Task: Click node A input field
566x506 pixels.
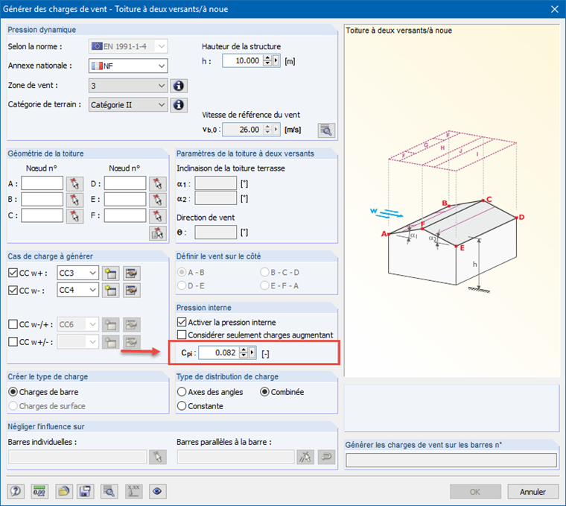Action: pos(42,183)
